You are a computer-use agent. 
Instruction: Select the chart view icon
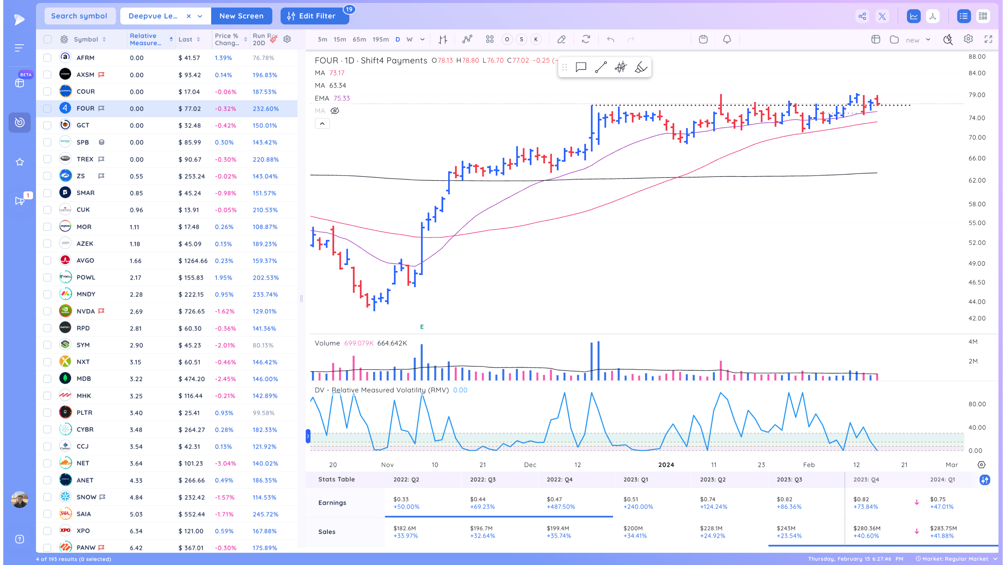pos(913,16)
